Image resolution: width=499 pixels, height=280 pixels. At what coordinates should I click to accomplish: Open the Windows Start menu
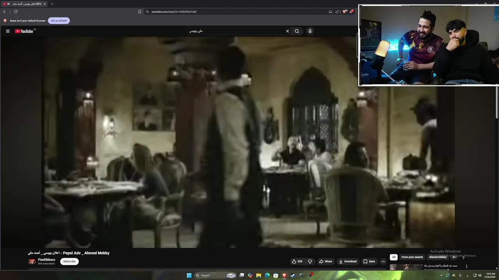pyautogui.click(x=189, y=275)
